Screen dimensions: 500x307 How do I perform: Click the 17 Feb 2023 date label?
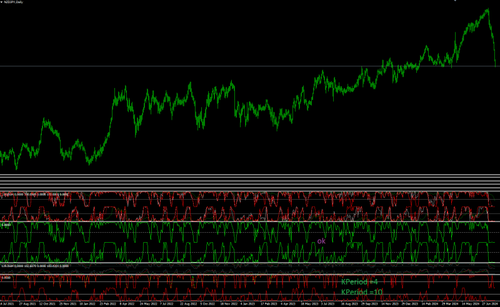269,304
